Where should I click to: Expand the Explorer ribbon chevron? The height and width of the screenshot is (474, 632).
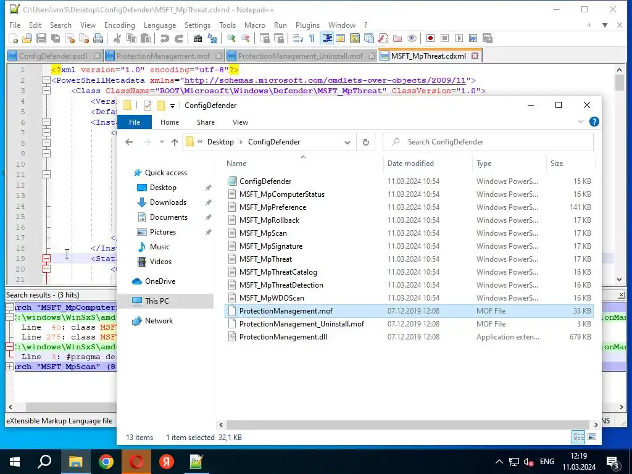tap(580, 122)
